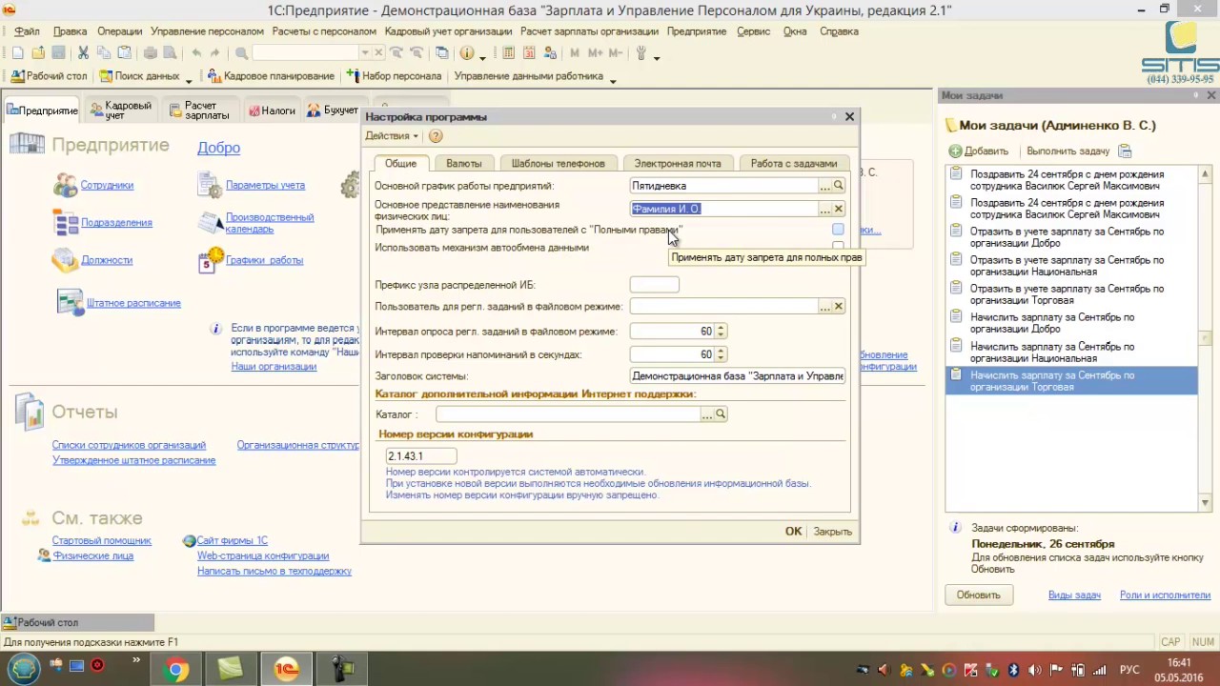Click the Cut scissors toolbar icon
The width and height of the screenshot is (1220, 686).
[83, 53]
